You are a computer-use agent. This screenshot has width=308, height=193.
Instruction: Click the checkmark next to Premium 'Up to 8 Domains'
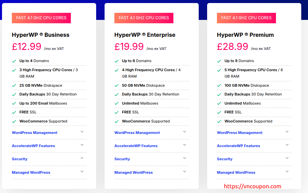(219, 61)
